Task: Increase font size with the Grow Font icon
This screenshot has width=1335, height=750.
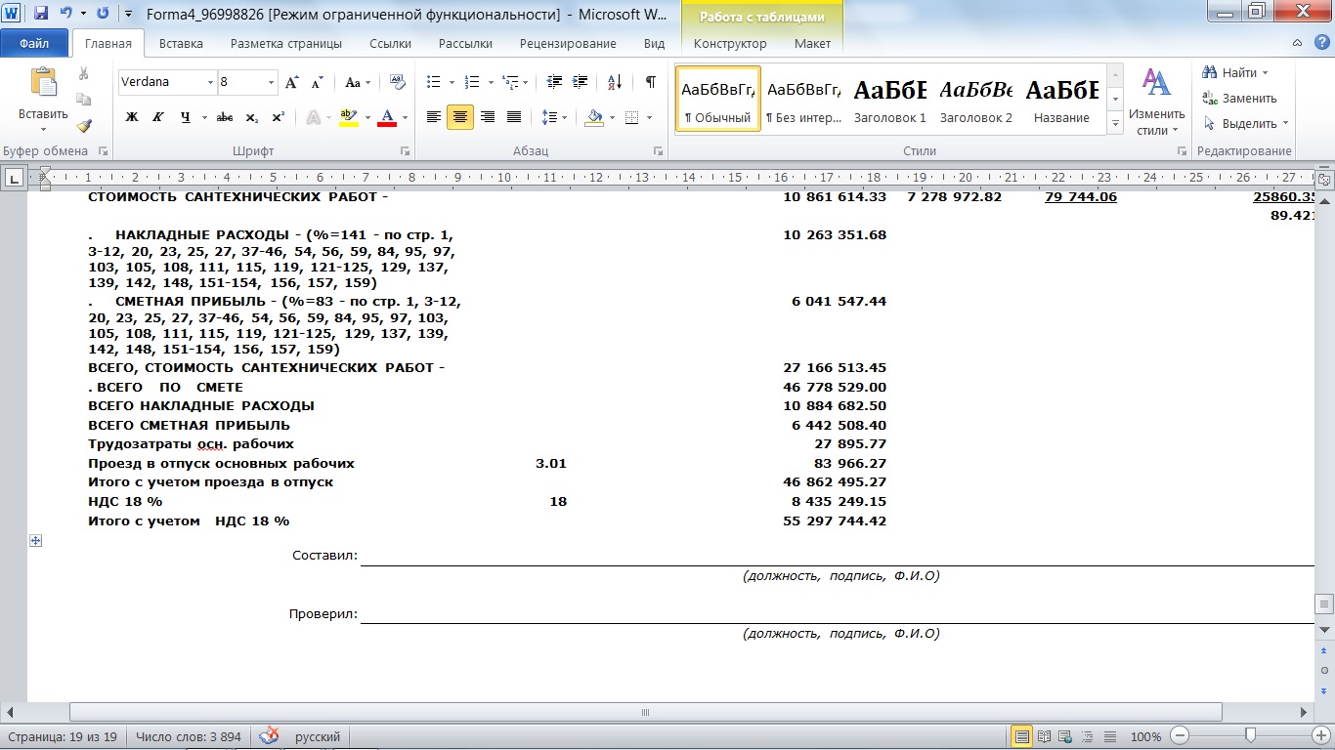Action: pyautogui.click(x=291, y=82)
